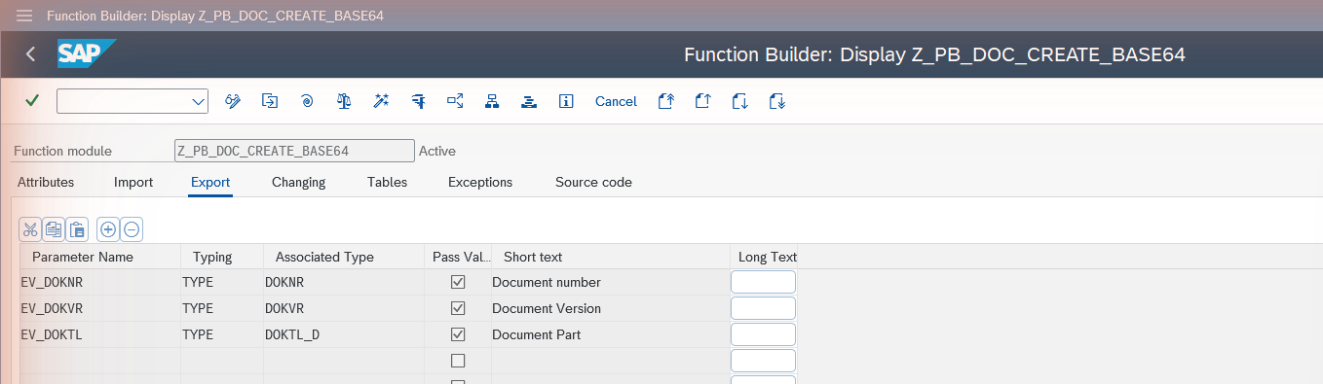
Task: Click the Other Object icon
Action: [270, 101]
